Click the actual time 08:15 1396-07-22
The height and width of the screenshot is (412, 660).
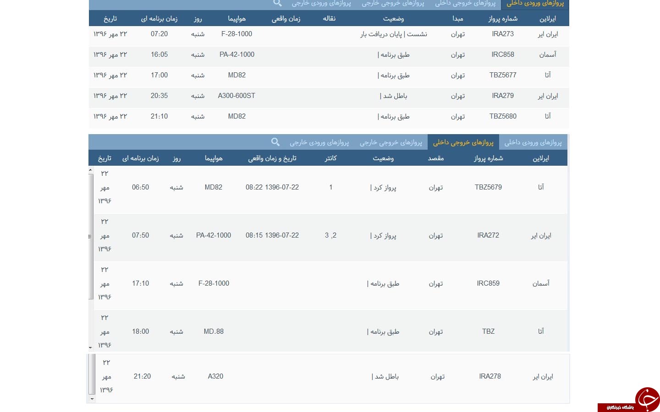coord(272,235)
